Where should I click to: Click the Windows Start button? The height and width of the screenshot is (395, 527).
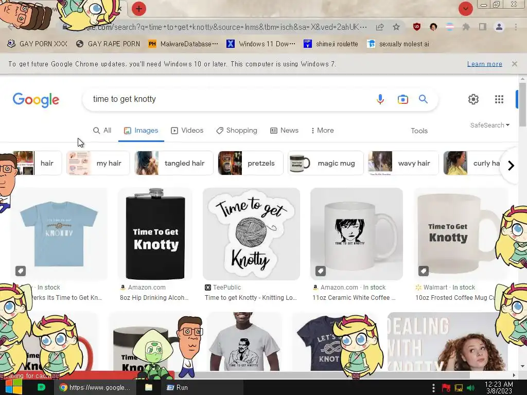(13, 387)
